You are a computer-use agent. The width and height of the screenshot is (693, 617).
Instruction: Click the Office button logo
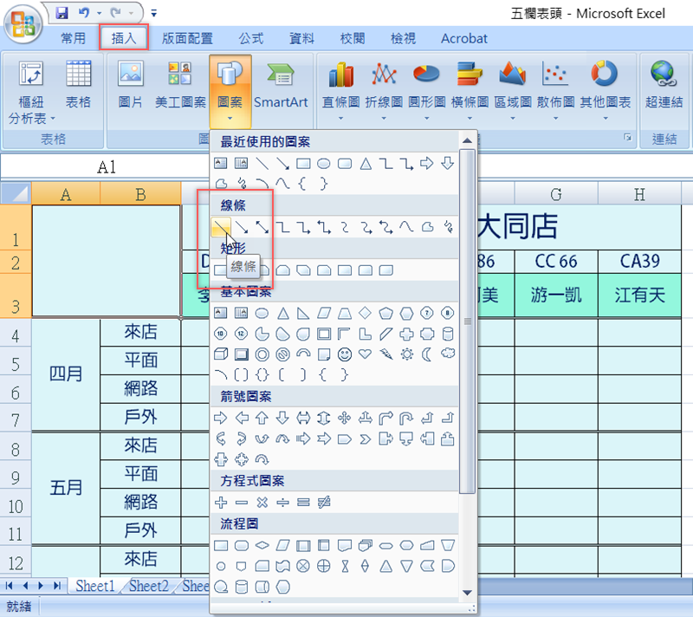click(24, 24)
